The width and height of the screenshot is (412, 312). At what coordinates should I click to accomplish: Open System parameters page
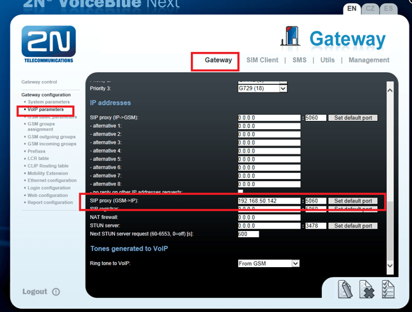49,102
